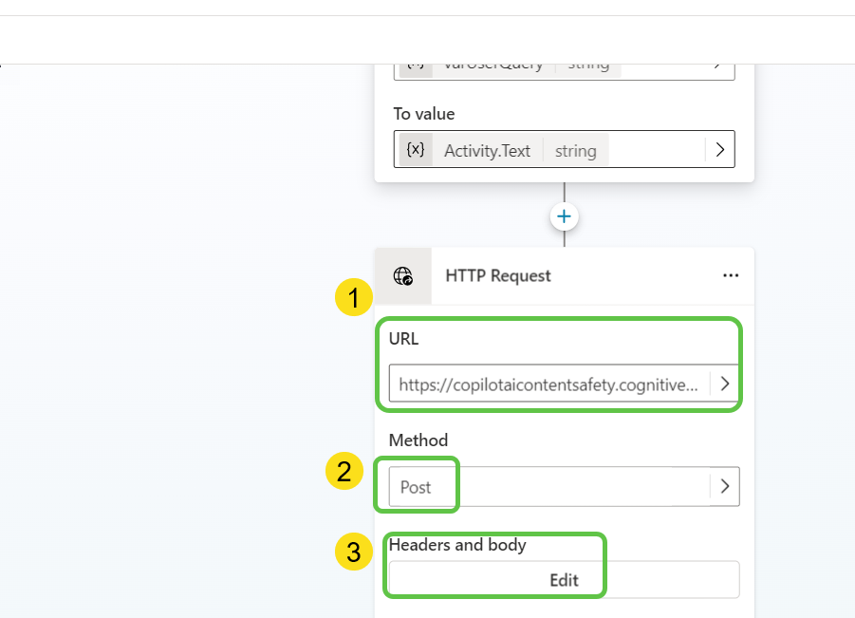Click the ellipsis on the HTTP Request node
This screenshot has width=855, height=618.
[x=731, y=275]
